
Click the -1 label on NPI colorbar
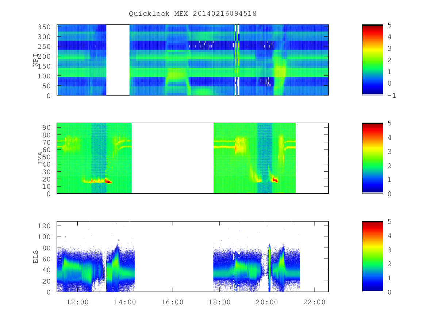coord(392,95)
